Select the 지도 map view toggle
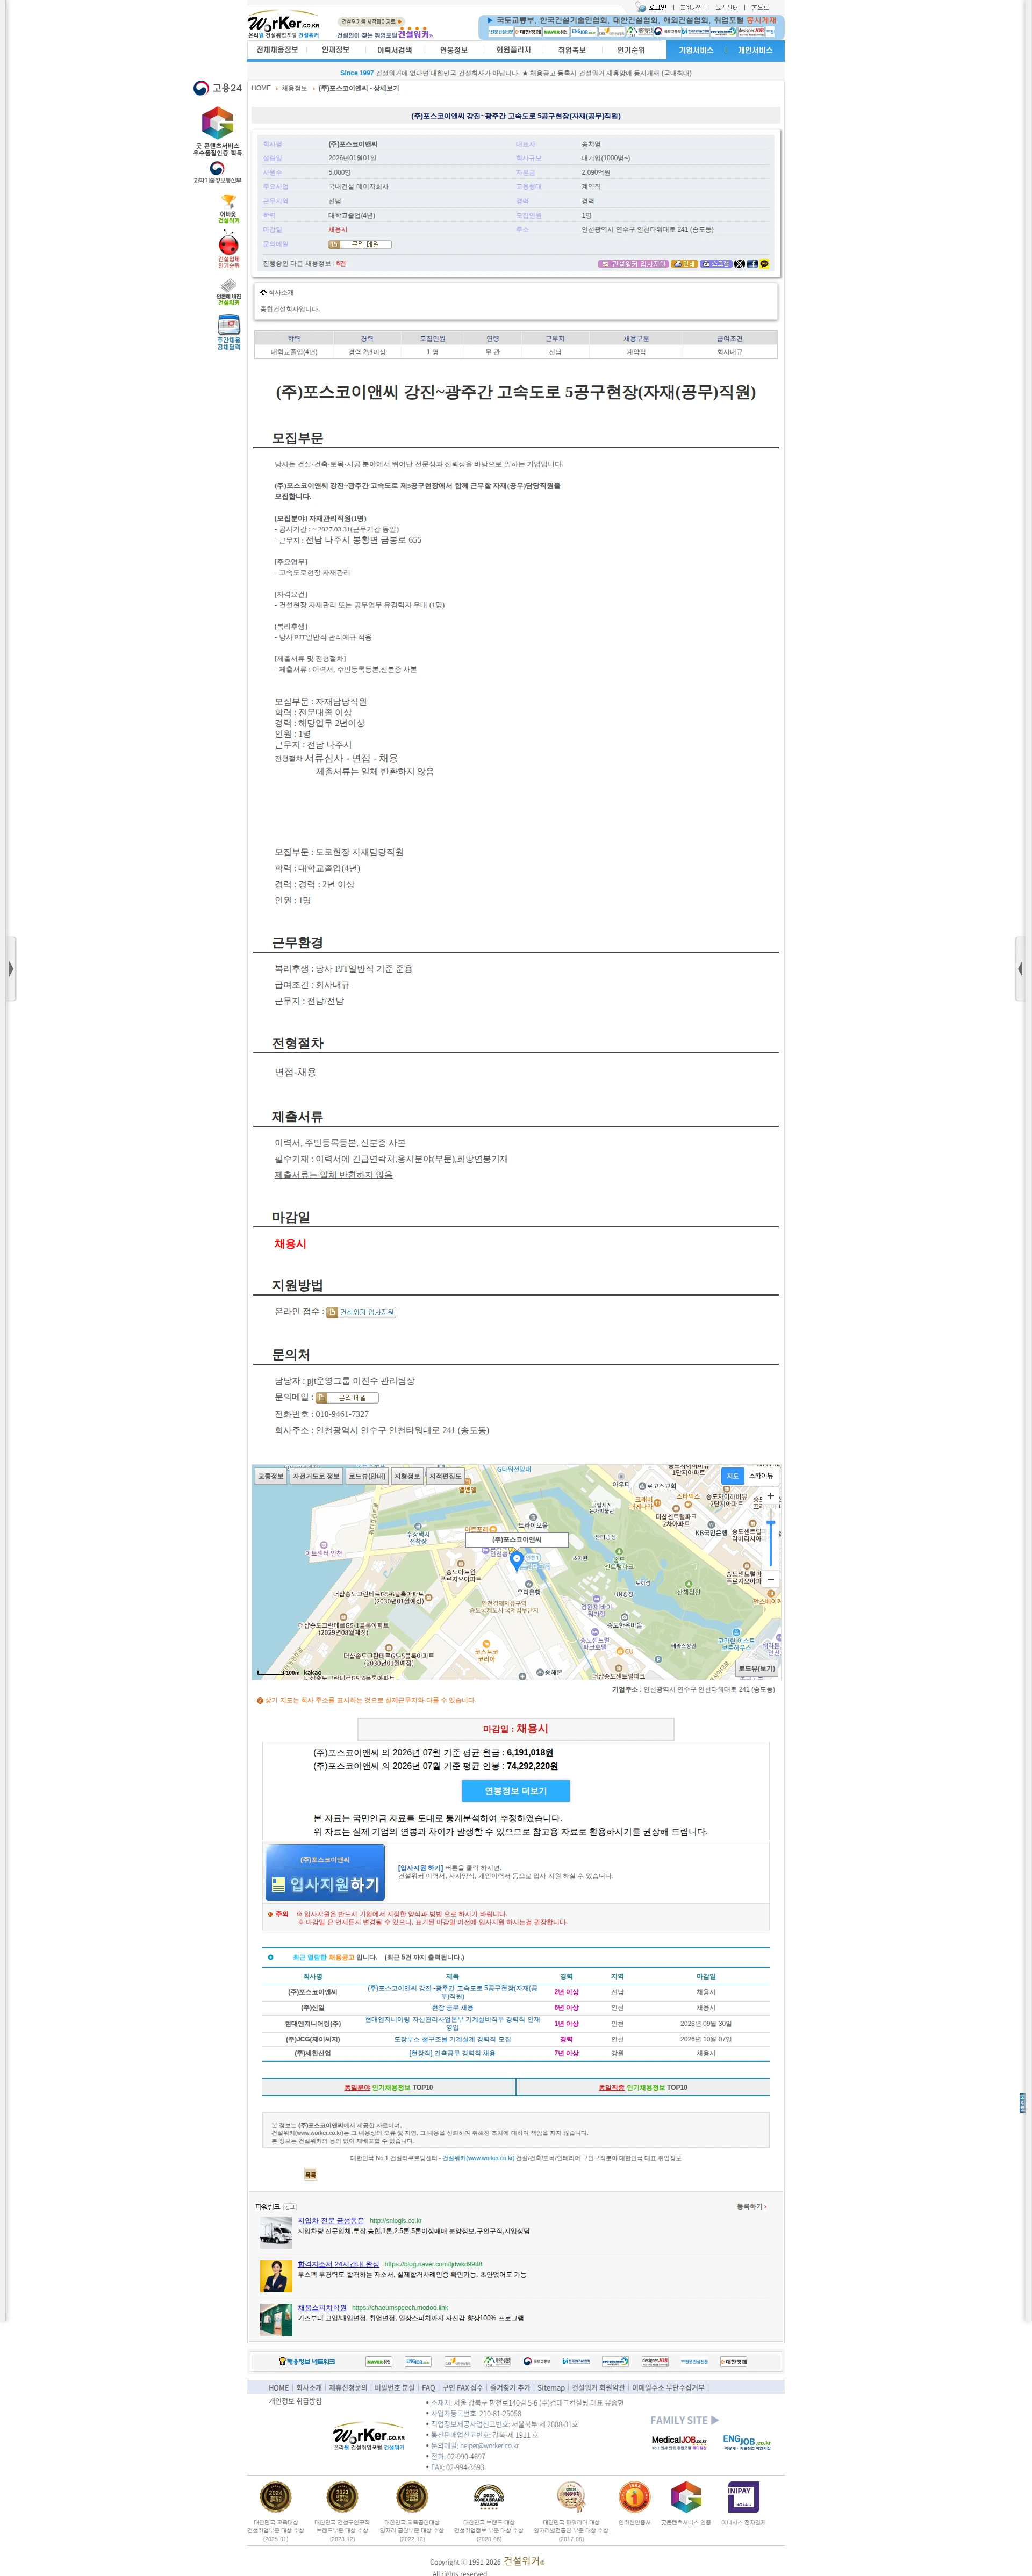Viewport: 1032px width, 2576px height. tap(733, 1476)
